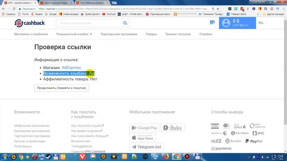Click the new tab button

(x=114, y=3)
